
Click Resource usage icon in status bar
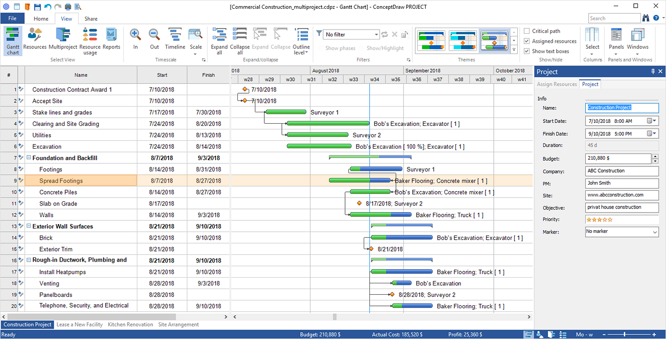(x=562, y=334)
